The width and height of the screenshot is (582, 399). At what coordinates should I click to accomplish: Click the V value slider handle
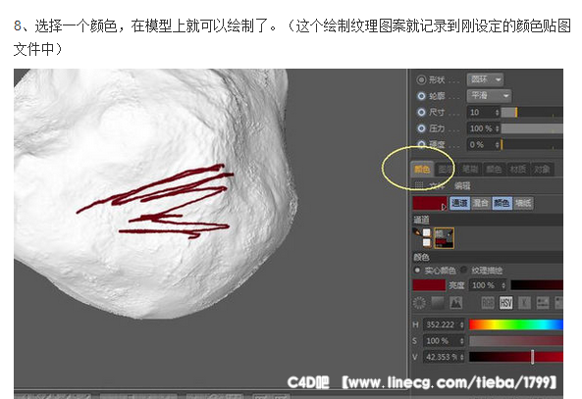pyautogui.click(x=532, y=357)
